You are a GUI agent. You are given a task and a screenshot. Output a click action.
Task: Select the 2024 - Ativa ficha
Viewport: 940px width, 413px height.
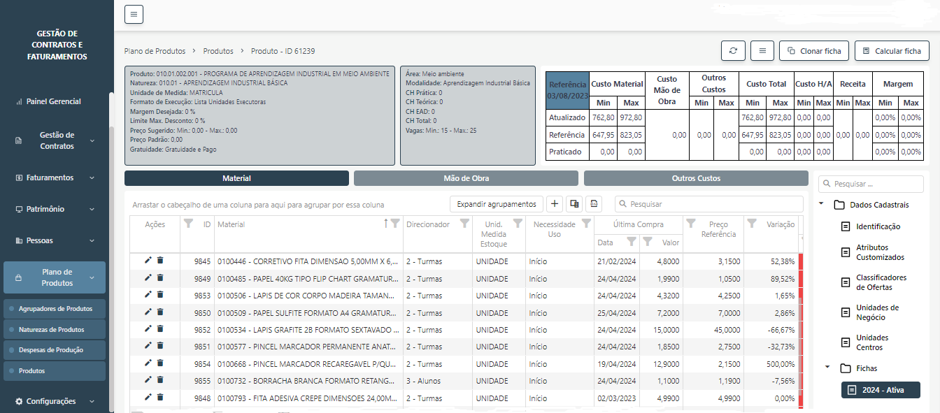point(880,390)
